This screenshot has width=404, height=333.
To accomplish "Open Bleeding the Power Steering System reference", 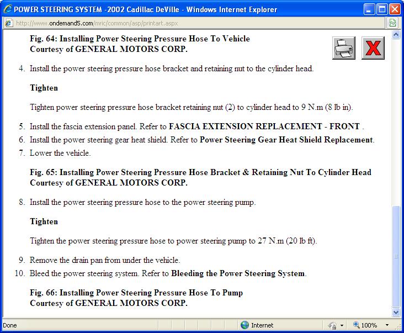I will tap(238, 273).
